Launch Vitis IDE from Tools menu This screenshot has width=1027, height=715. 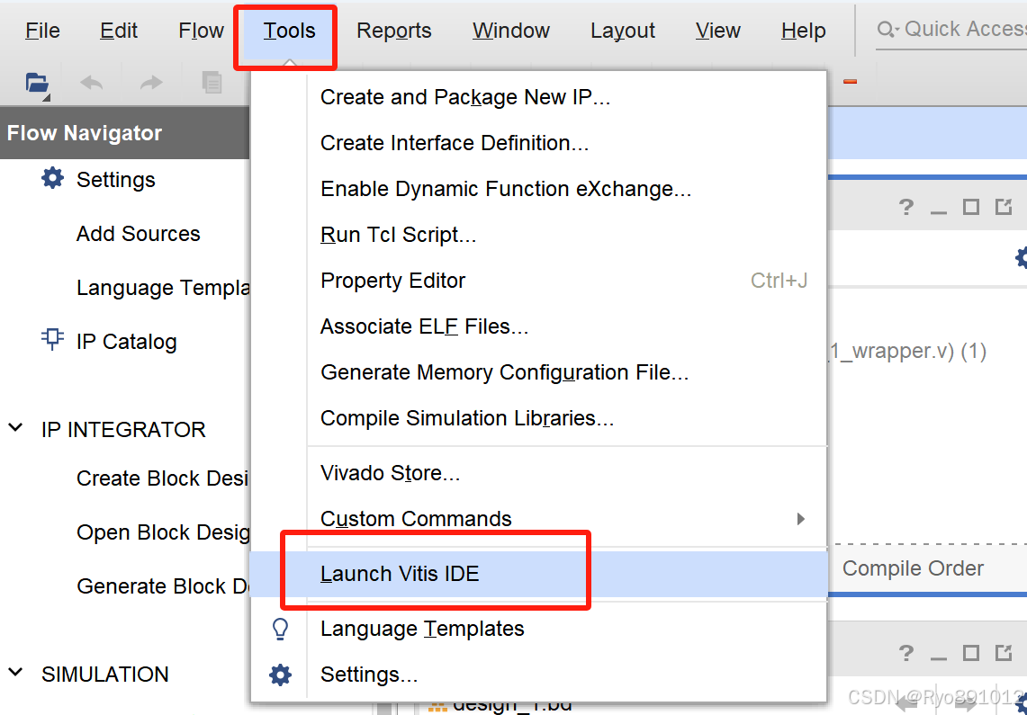pyautogui.click(x=537, y=574)
